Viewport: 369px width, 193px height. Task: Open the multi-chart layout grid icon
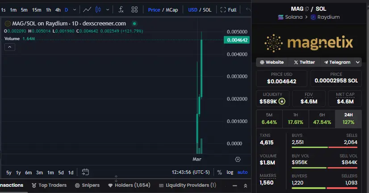[x=134, y=10]
